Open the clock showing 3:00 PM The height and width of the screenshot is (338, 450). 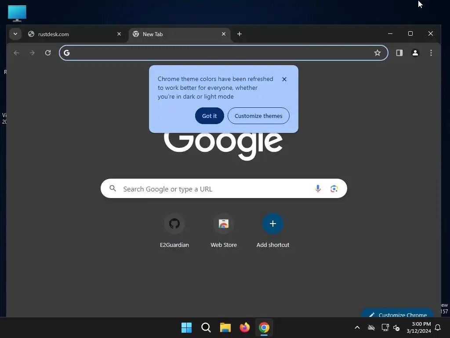point(419,327)
